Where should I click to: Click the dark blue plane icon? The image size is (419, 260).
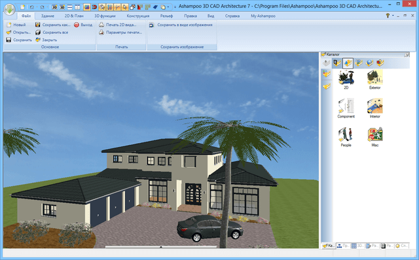[x=155, y=7]
